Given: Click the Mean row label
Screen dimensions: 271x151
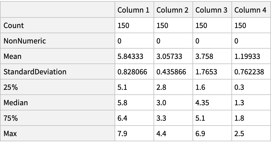Looking at the screenshot, I should point(13,56).
